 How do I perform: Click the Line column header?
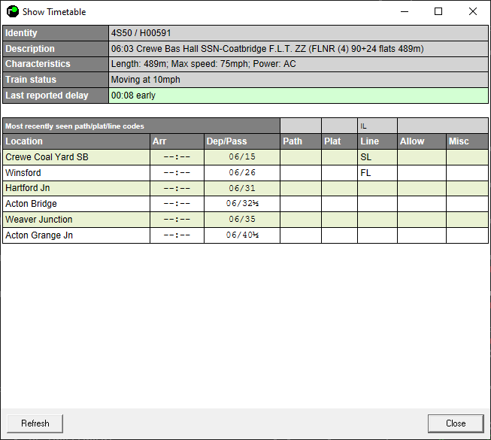click(376, 141)
